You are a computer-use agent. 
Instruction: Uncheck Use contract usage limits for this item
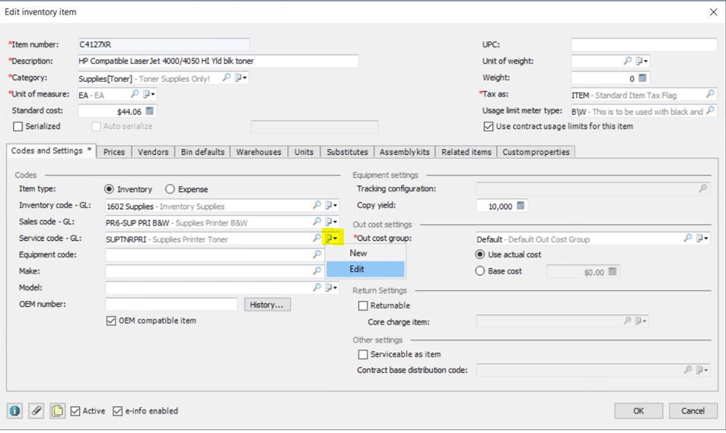[x=489, y=127]
